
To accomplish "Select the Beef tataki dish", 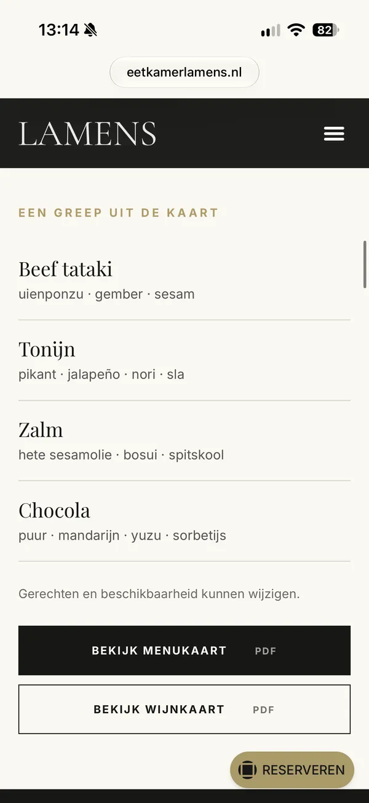I will click(184, 281).
